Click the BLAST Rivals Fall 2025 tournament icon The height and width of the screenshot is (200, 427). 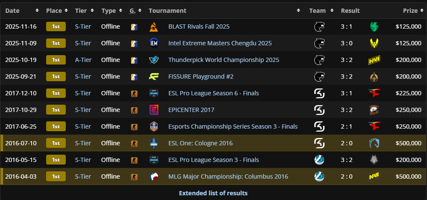pyautogui.click(x=154, y=26)
